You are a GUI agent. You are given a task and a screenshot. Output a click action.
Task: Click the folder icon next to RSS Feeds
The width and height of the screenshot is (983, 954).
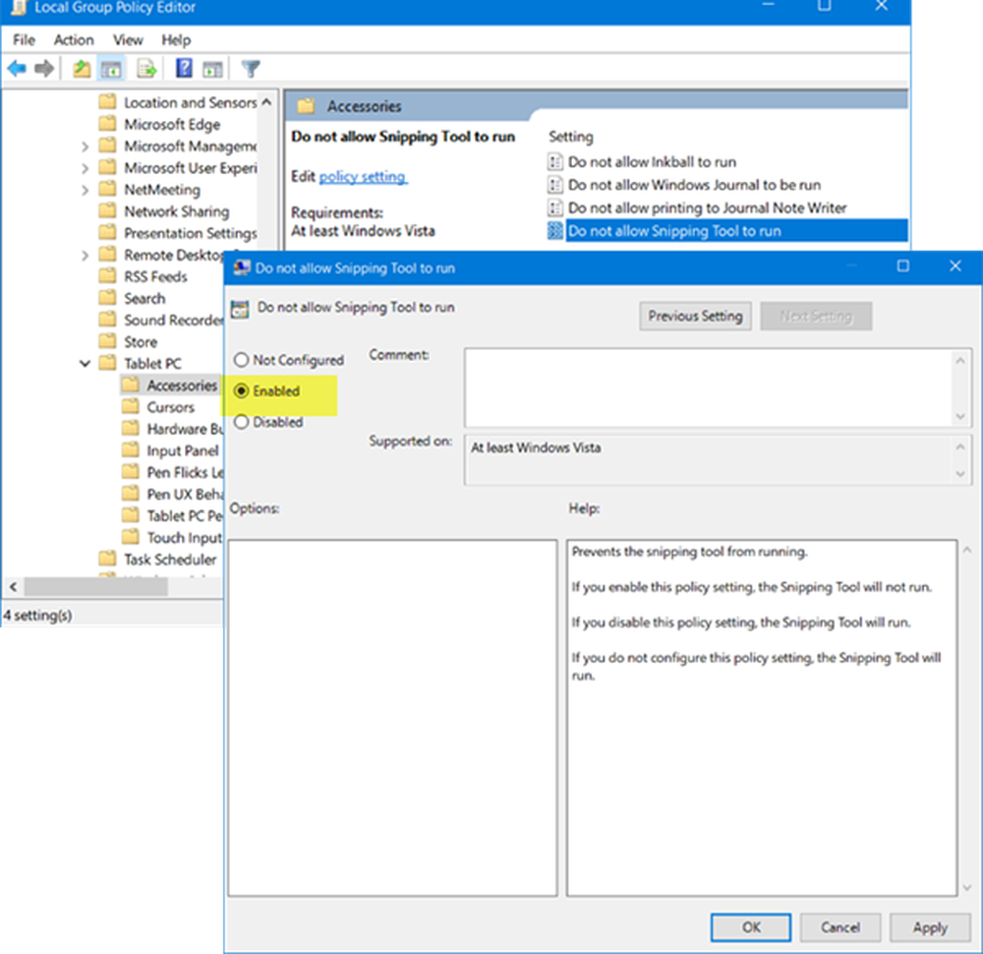(x=108, y=276)
